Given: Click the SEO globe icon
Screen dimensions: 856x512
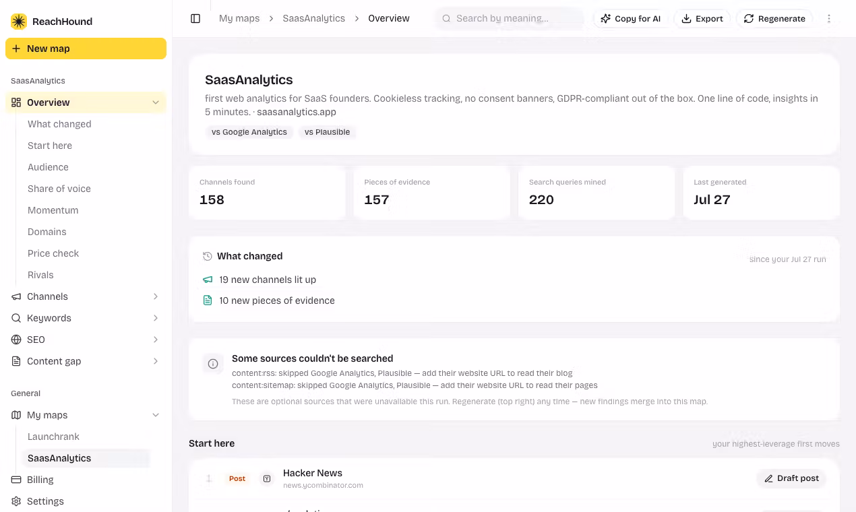Looking at the screenshot, I should coord(16,340).
